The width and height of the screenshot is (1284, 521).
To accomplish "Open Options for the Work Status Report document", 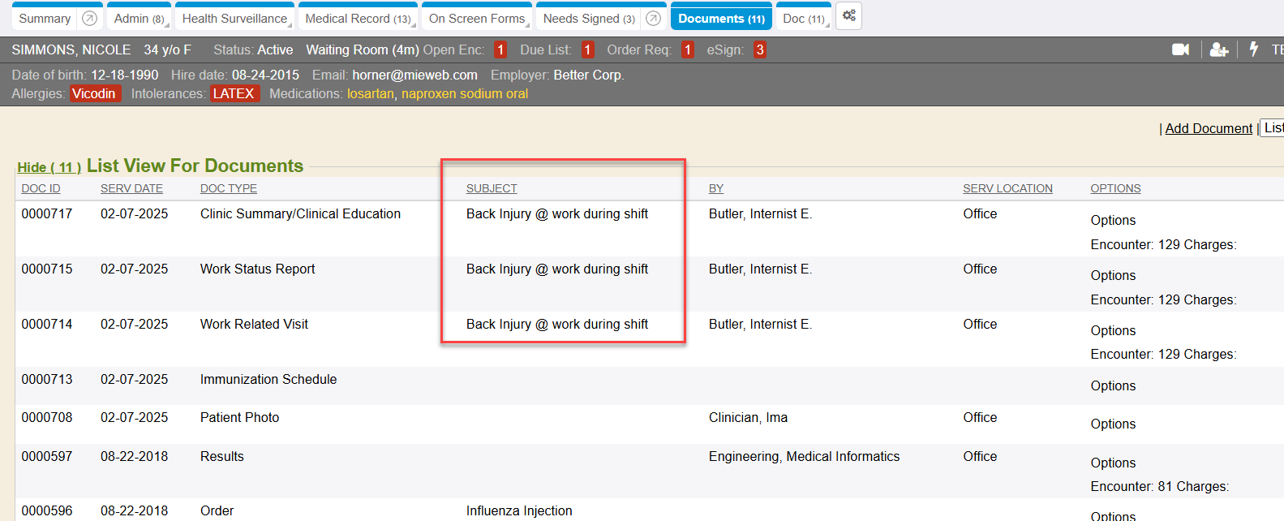I will coord(1113,275).
